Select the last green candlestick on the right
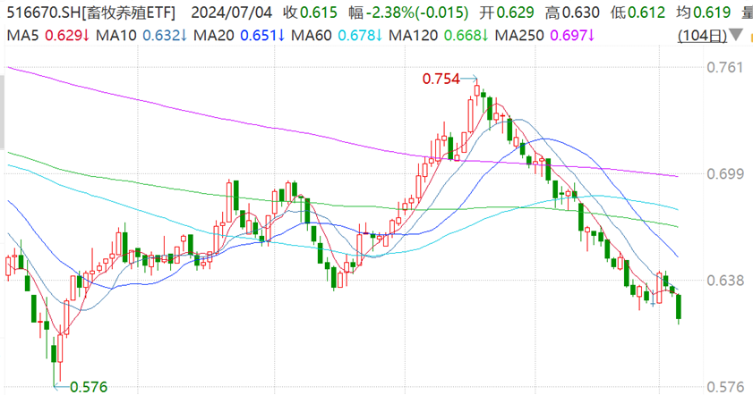 (x=680, y=306)
